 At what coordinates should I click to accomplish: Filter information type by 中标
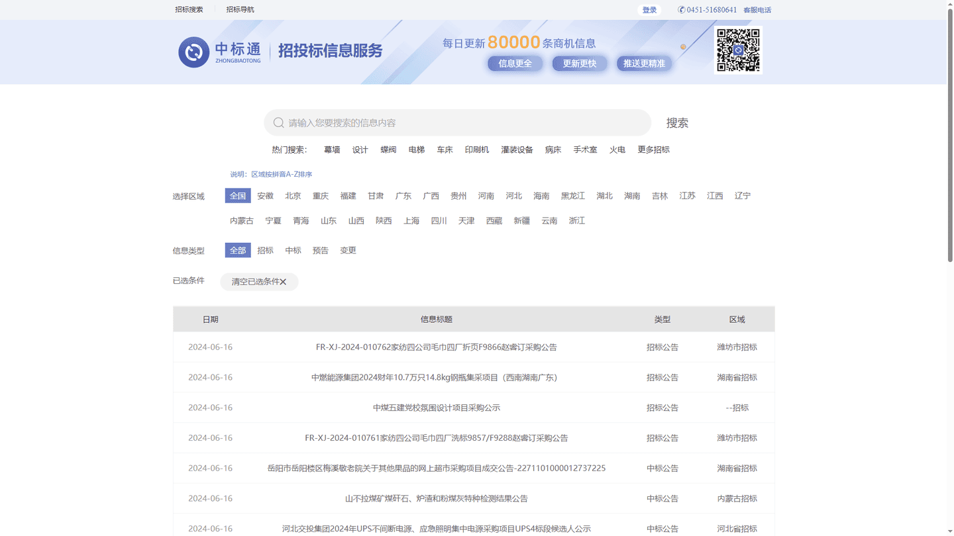tap(293, 250)
